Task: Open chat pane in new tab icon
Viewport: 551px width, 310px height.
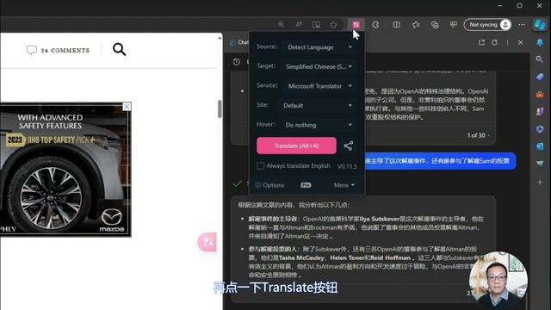Action: click(x=481, y=42)
